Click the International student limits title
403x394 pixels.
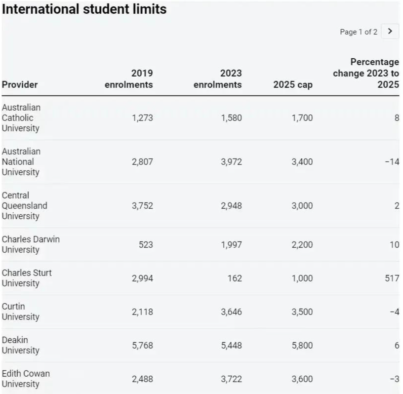click(x=84, y=9)
